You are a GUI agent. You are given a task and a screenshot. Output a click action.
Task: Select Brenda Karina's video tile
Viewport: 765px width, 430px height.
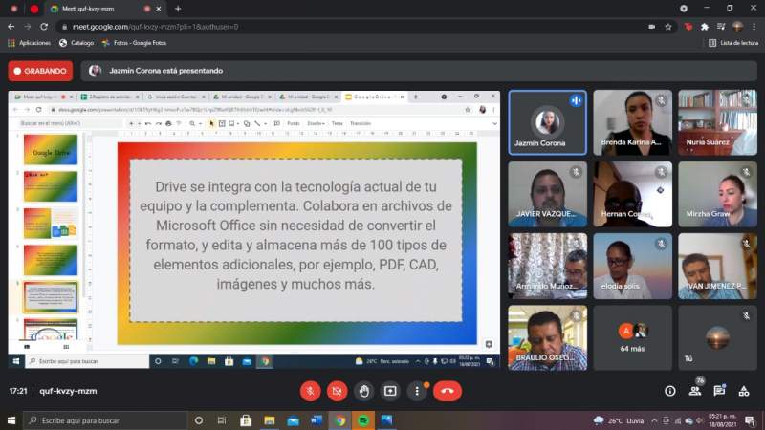[x=632, y=122]
